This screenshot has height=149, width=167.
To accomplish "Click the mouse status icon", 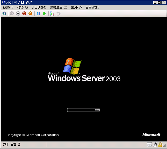I will click(155, 145).
